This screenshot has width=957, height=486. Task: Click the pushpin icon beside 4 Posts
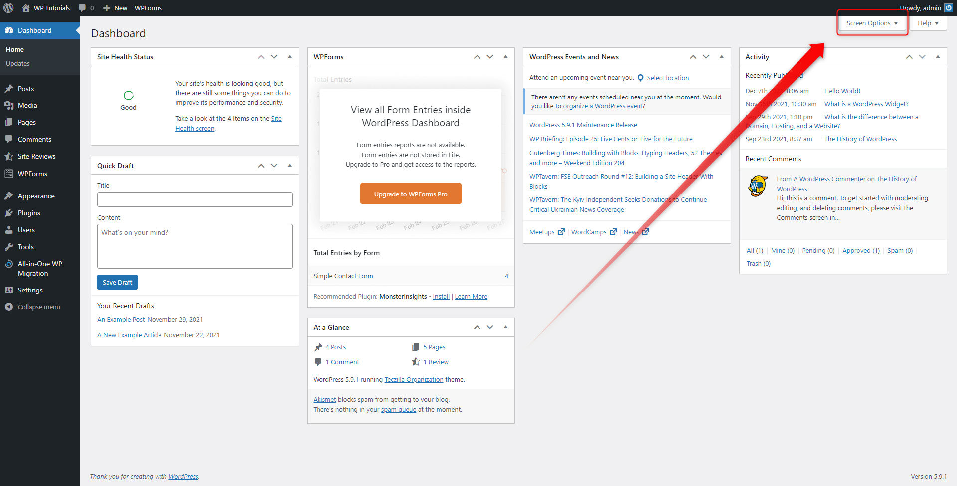coord(318,347)
